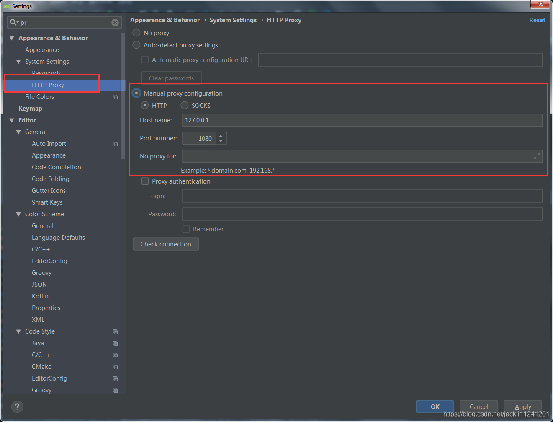Click the Apply button

coord(523,406)
